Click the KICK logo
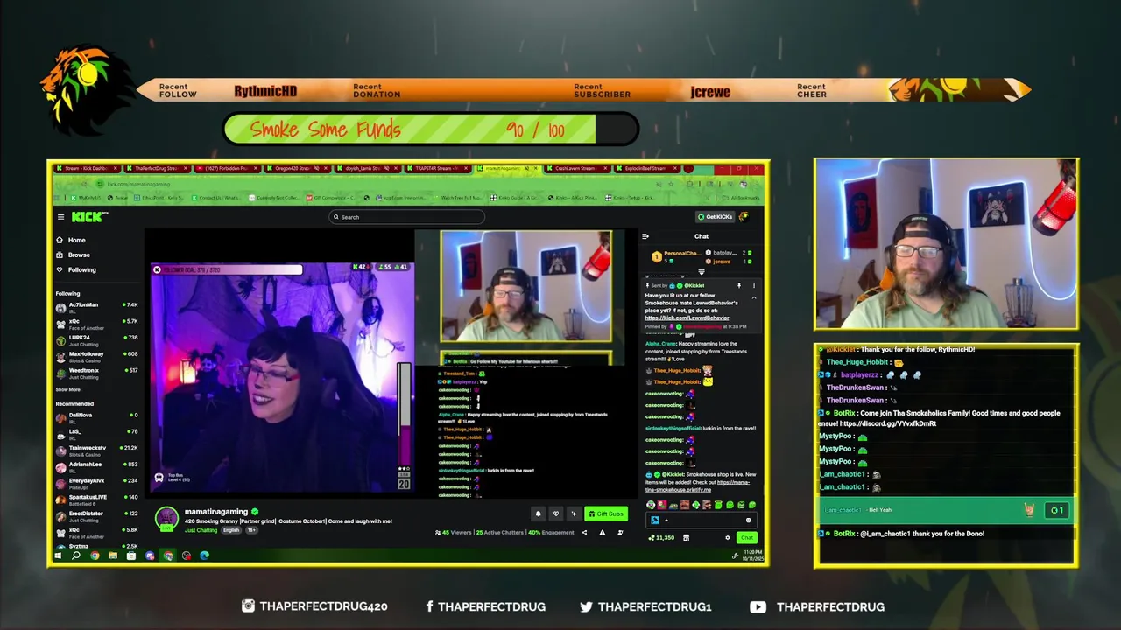Image resolution: width=1121 pixels, height=630 pixels. tap(89, 217)
